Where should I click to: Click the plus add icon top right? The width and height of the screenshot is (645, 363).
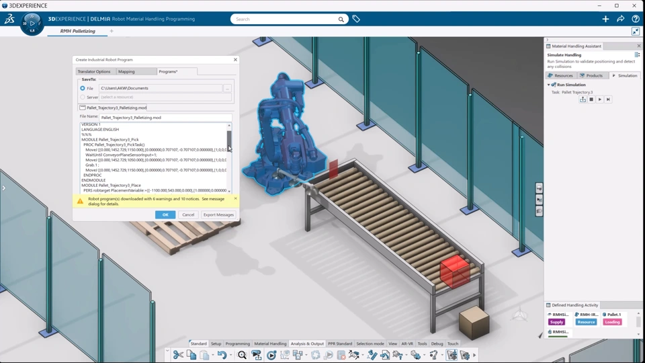(605, 19)
